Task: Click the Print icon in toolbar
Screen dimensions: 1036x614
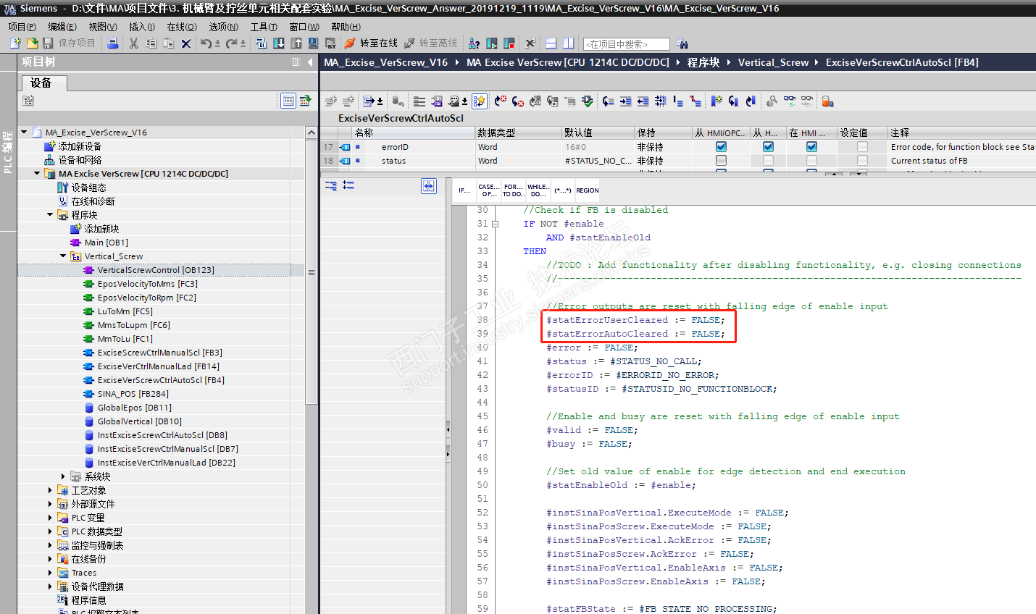Action: click(112, 43)
